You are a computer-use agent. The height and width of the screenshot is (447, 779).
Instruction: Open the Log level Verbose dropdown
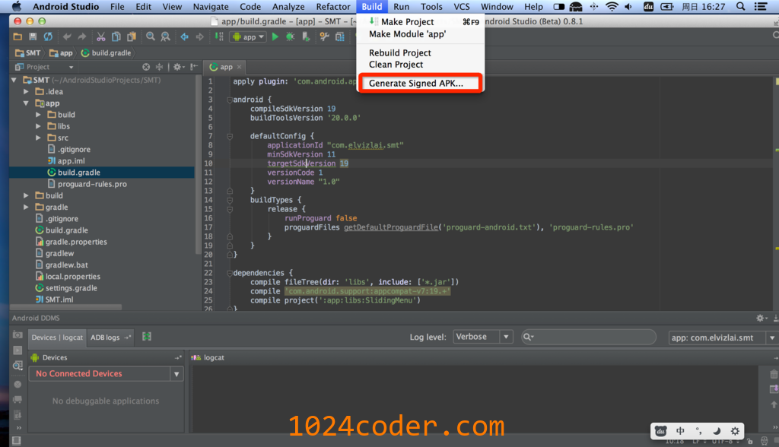click(x=482, y=336)
